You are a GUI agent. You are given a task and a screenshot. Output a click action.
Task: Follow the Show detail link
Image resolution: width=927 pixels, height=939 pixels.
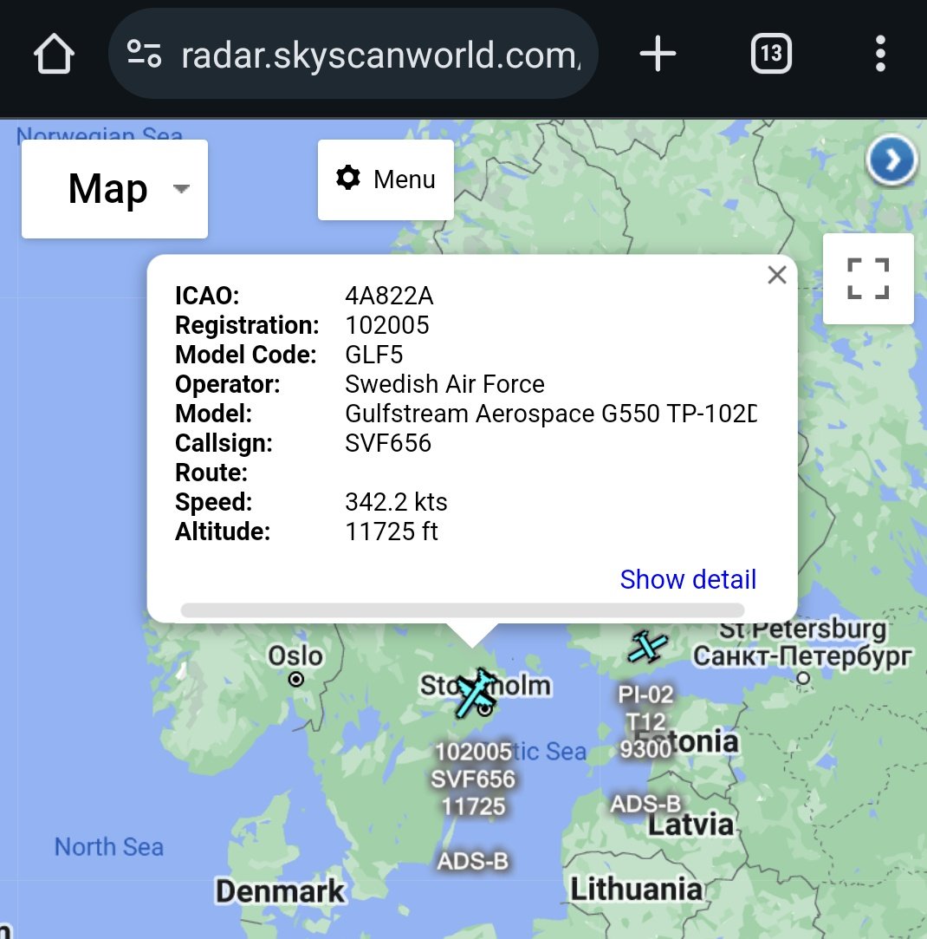coord(688,580)
